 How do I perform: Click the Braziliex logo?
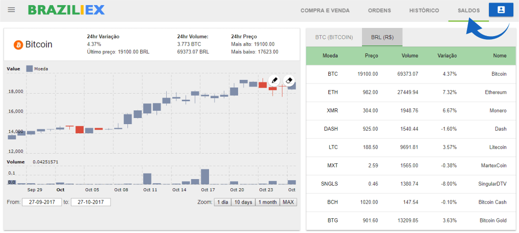click(x=66, y=10)
